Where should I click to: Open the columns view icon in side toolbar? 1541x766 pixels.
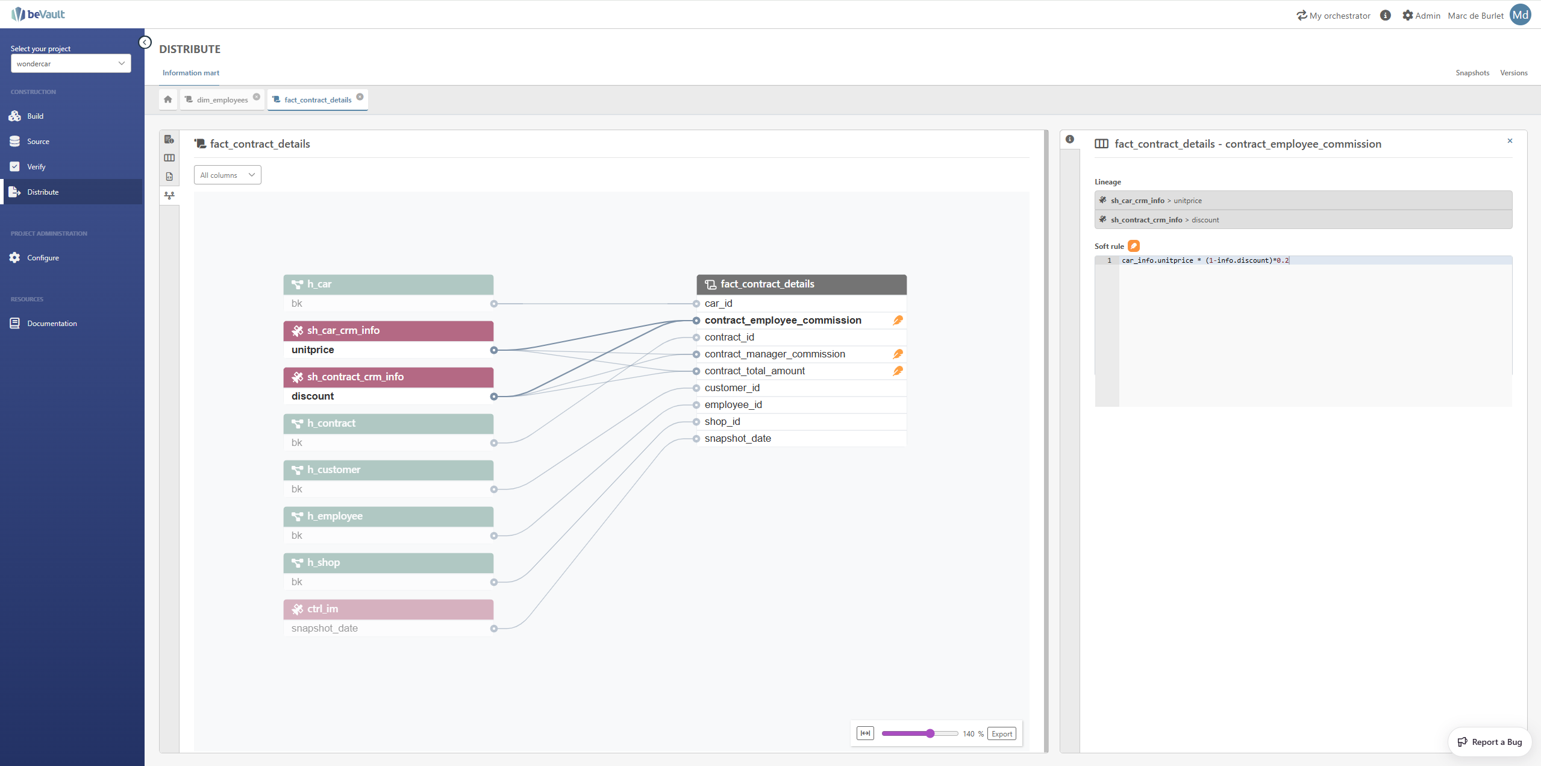coord(169,158)
